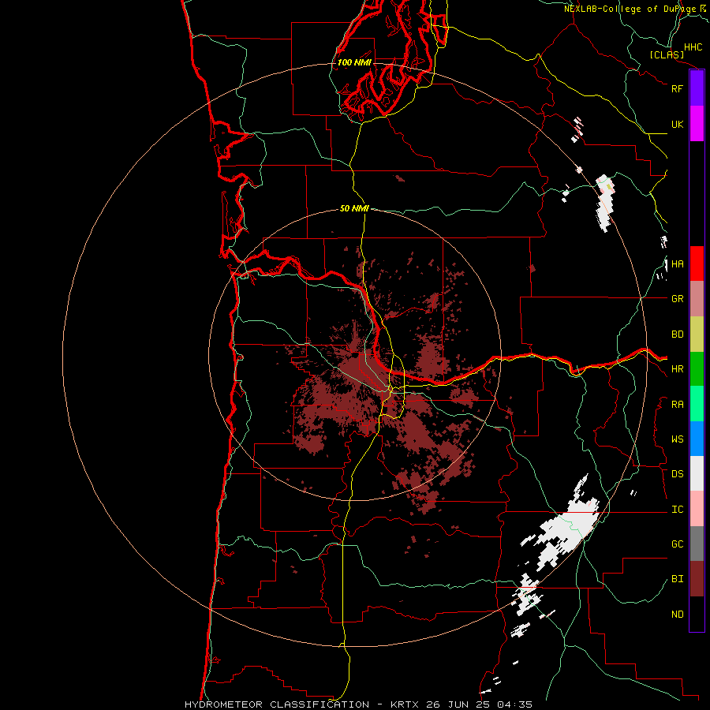
Task: Click the KRTX radar site identifier
Action: 405,704
